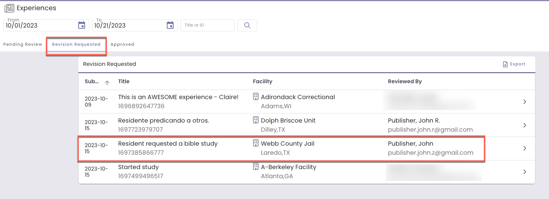Screen dimensions: 549x199
Task: Click building icon beside Dolph Briscoe Unit
Action: tap(256, 120)
